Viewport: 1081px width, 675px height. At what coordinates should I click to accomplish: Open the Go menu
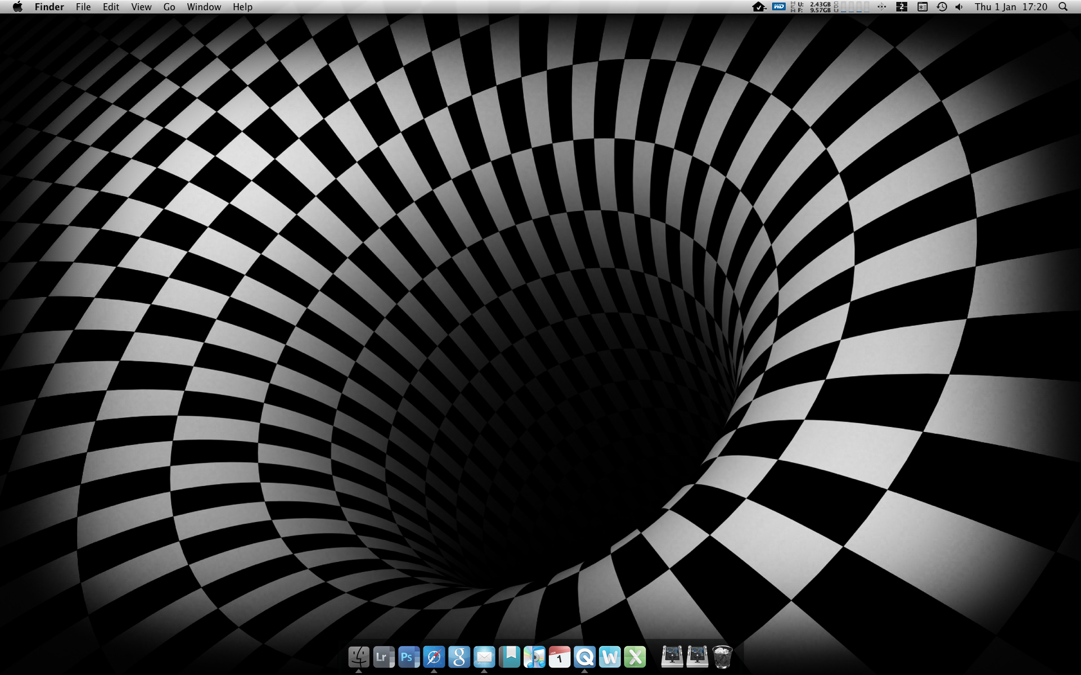(x=169, y=7)
